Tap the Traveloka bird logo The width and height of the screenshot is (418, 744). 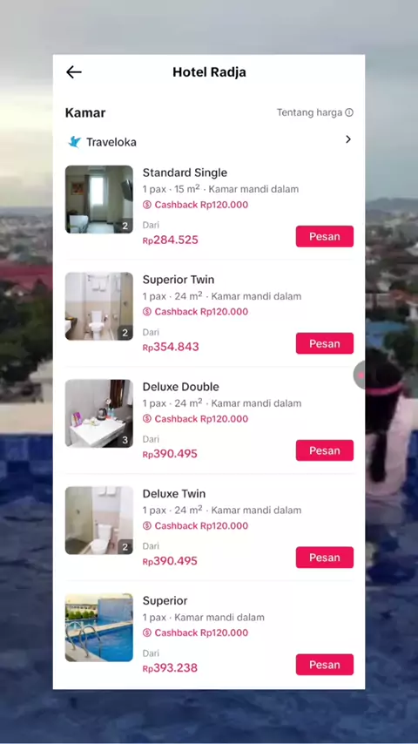pyautogui.click(x=75, y=141)
